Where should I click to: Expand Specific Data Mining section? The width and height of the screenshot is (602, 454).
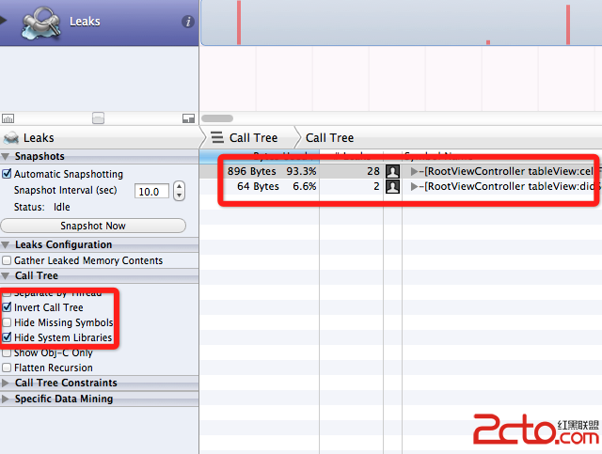click(6, 399)
